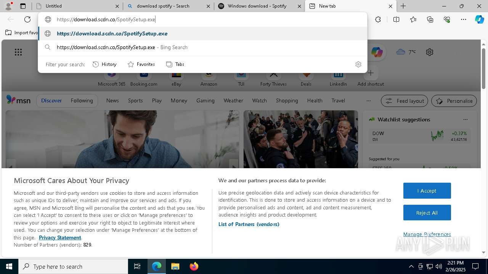Open the clock showing 2:21 PM
The height and width of the screenshot is (274, 488).
(x=455, y=266)
